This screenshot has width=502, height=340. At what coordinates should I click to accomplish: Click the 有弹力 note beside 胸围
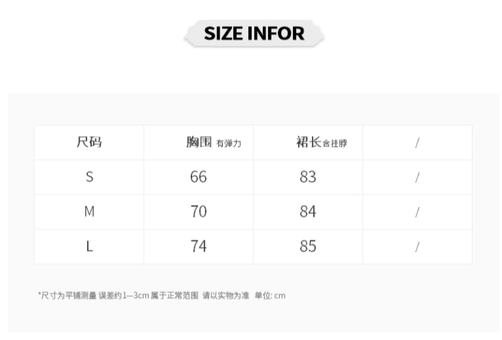[x=228, y=144]
